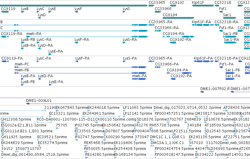Select the CG9194-RA transcript
The image size is (250, 159).
(179, 37)
